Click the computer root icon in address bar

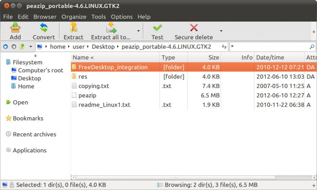[40, 47]
